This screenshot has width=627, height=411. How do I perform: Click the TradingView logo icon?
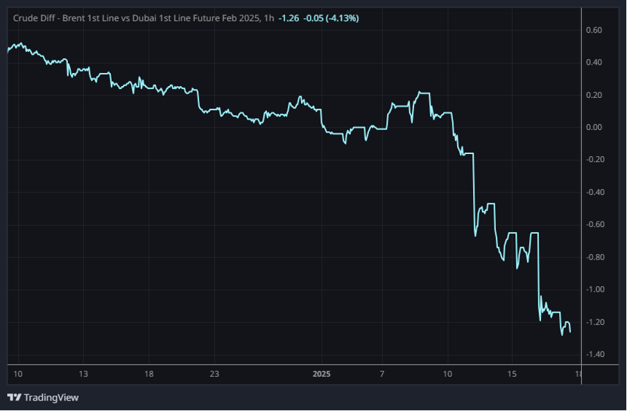pyautogui.click(x=14, y=397)
